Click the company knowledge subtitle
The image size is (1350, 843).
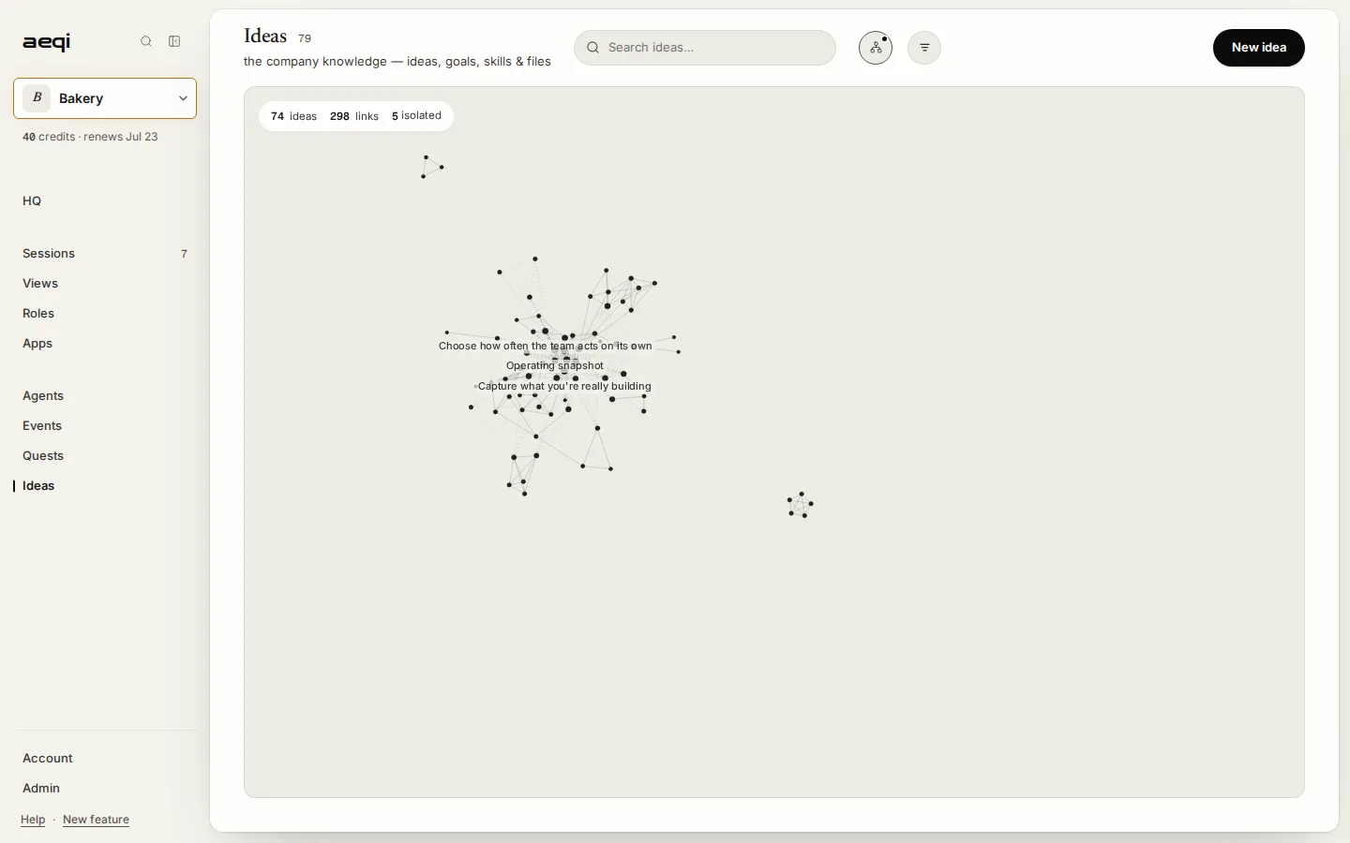coord(397,61)
